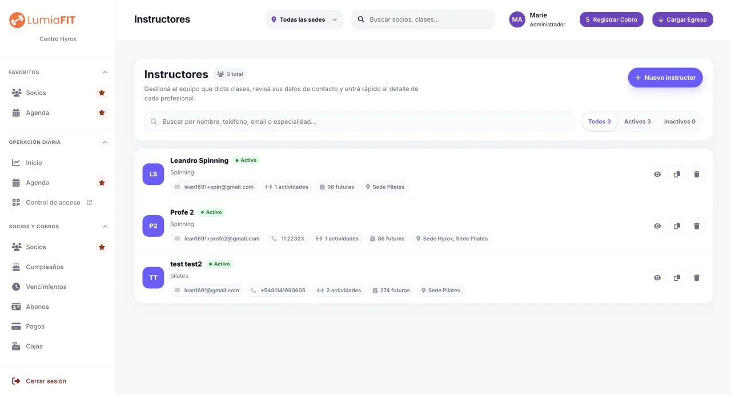
Task: Focus the Buscar socios, clases search field
Action: [x=423, y=19]
